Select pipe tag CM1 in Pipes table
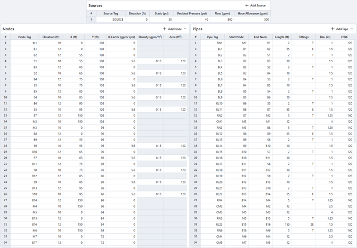 coord(213,122)
